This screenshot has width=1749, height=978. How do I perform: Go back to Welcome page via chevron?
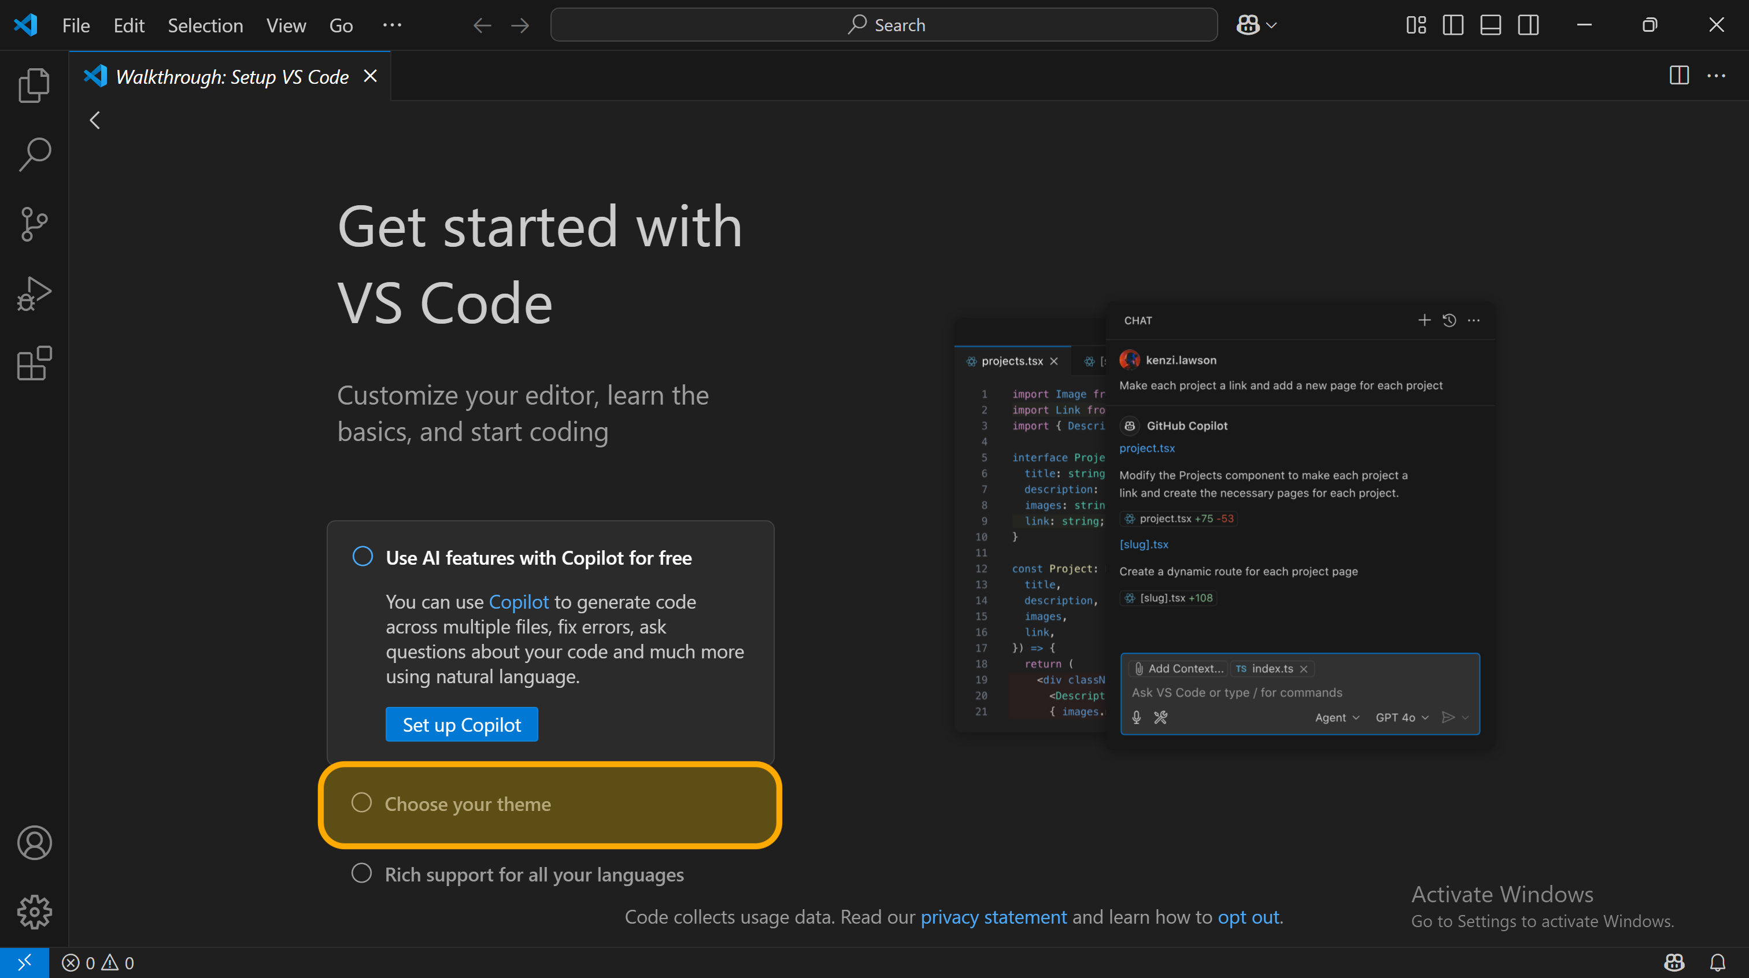[95, 120]
